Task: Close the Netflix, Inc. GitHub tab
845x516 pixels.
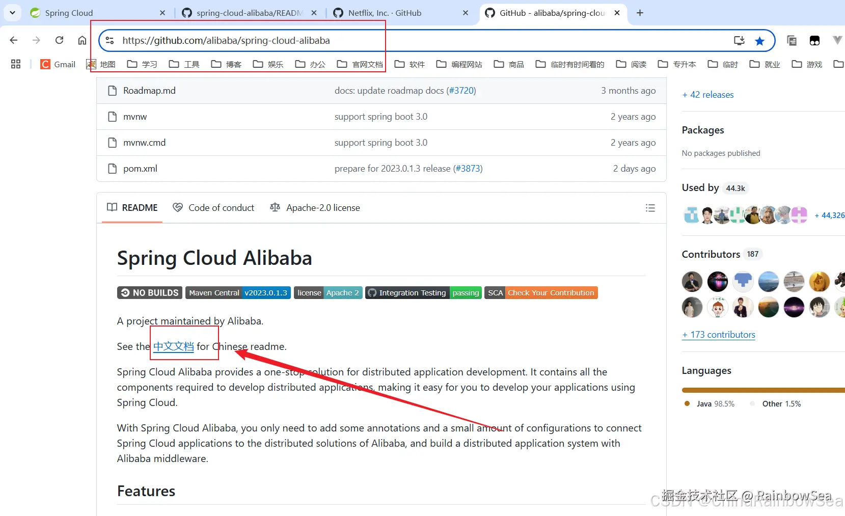Action: pyautogui.click(x=466, y=13)
